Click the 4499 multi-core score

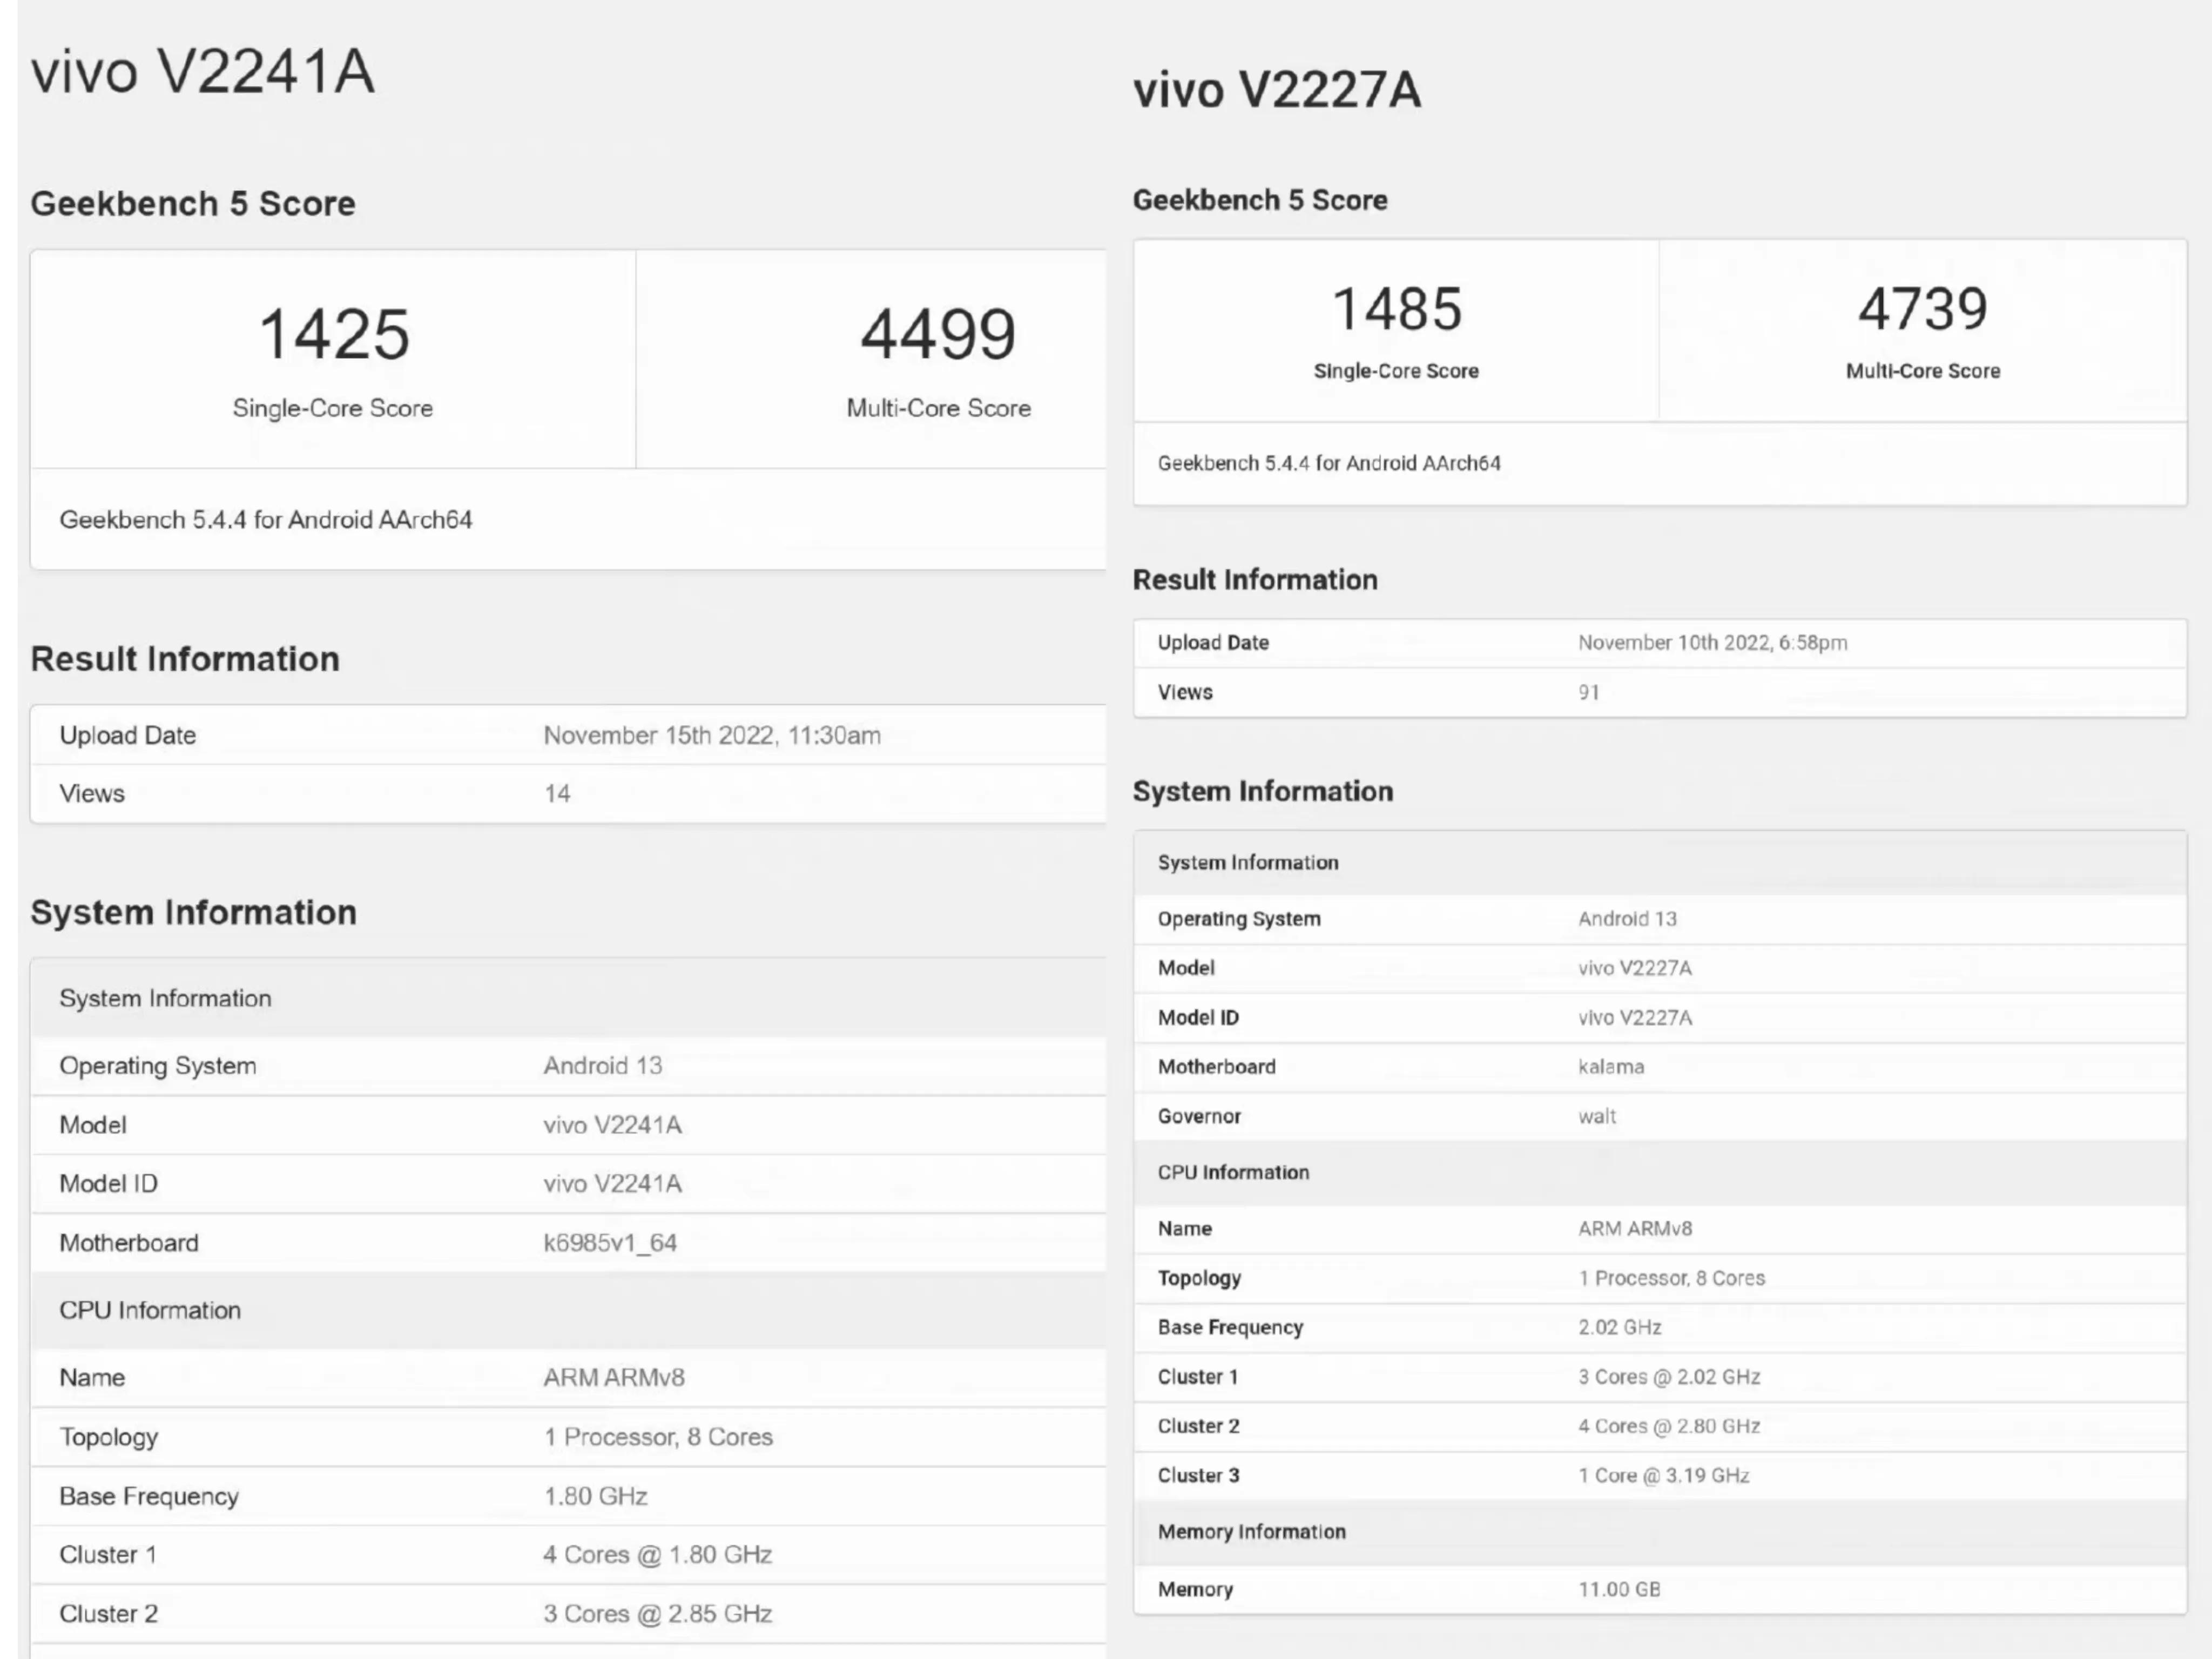pyautogui.click(x=938, y=334)
